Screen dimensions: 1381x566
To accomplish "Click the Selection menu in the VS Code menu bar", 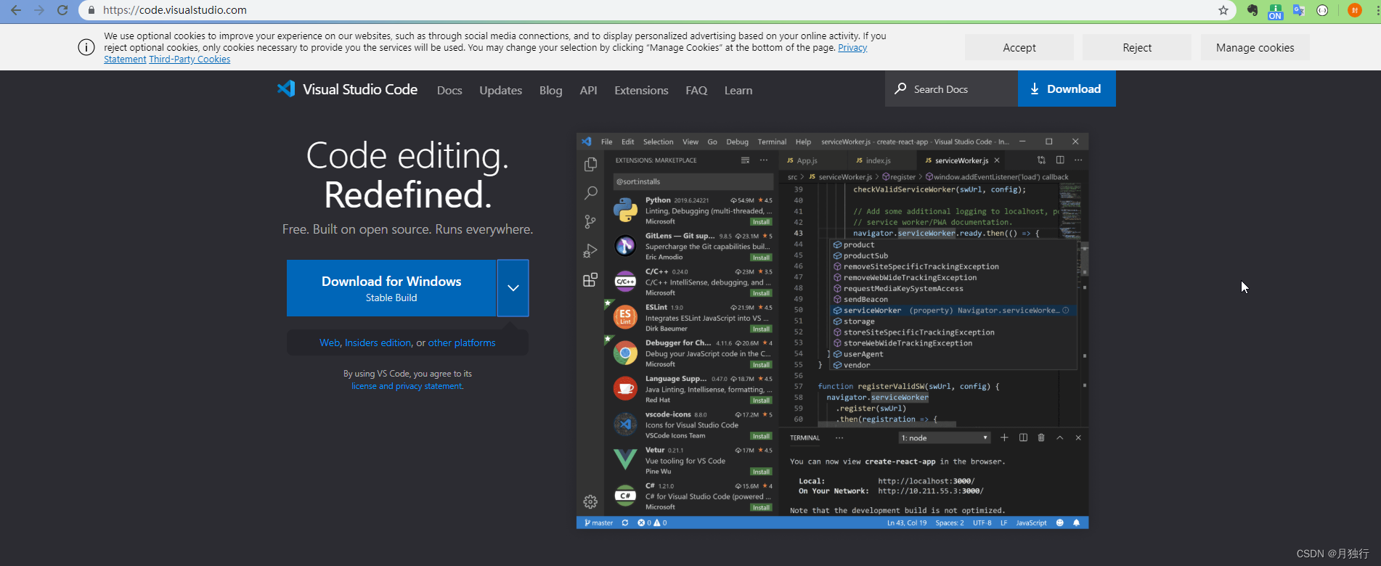I will click(658, 141).
